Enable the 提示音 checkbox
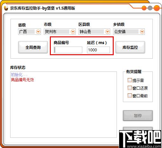 tap(130, 80)
